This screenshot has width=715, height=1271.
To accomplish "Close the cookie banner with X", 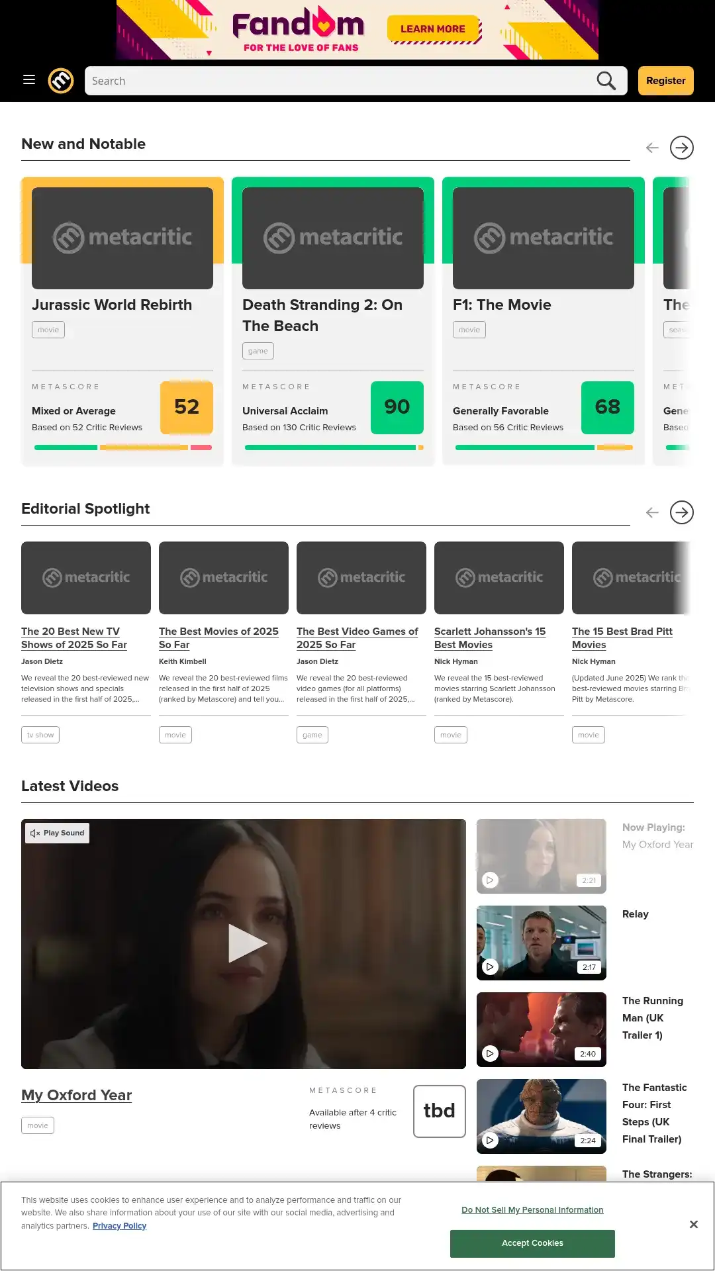I will pyautogui.click(x=693, y=1225).
